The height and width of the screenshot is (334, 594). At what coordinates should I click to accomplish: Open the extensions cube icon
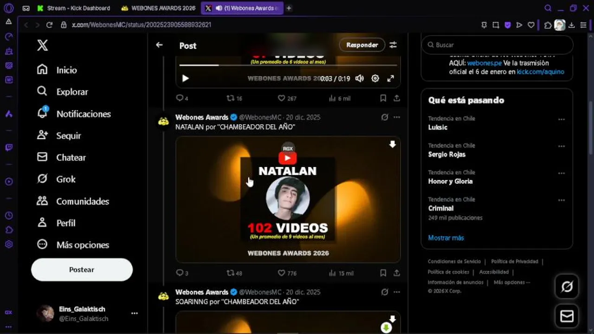pos(548,25)
